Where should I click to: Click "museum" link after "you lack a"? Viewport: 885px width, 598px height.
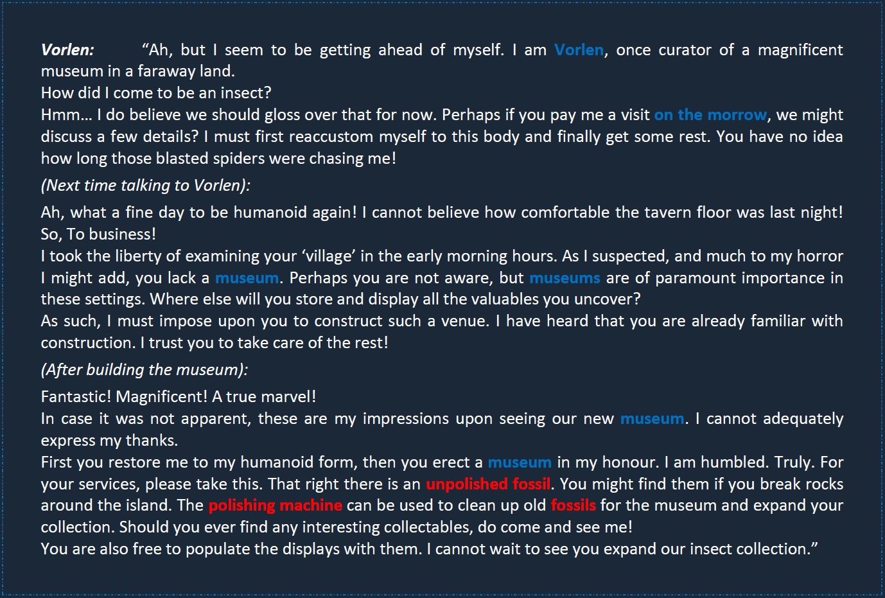pos(247,278)
